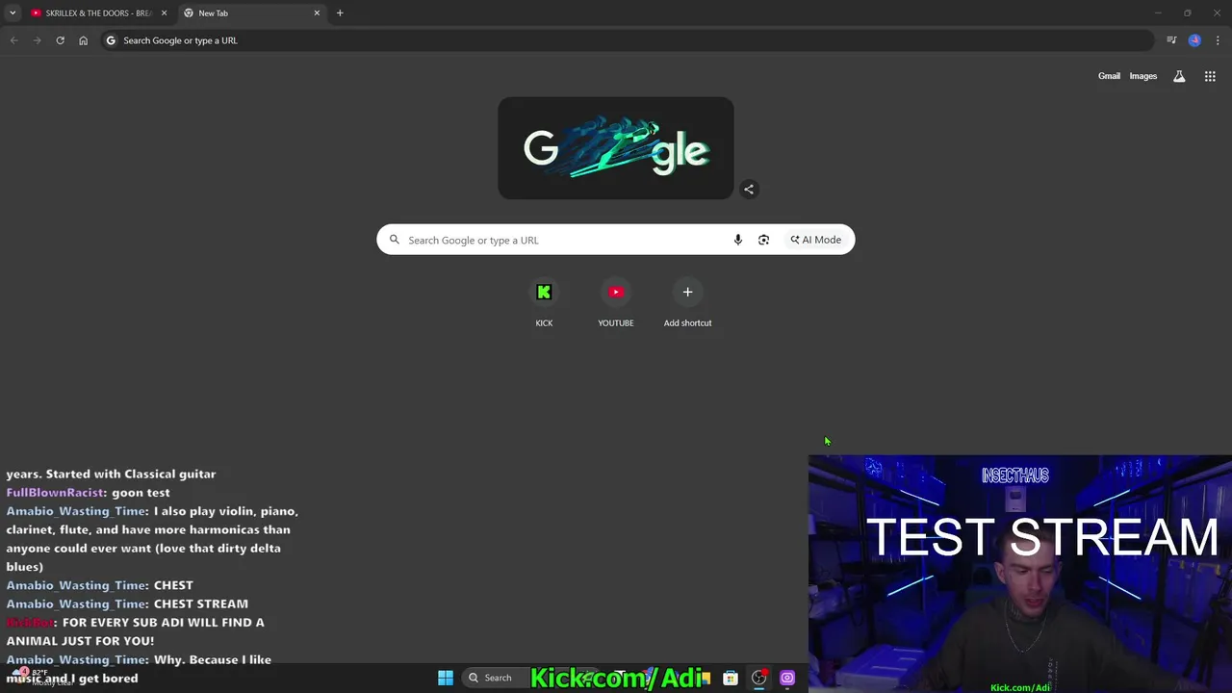Viewport: 1232px width, 693px height.
Task: Open the media control music icon
Action: 1171,40
